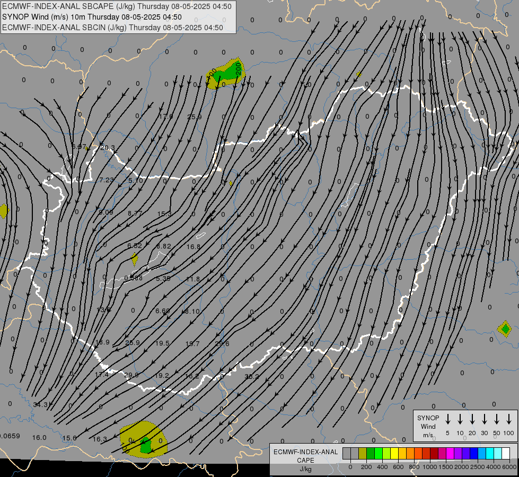The height and width of the screenshot is (477, 519).
Task: Click the map value 6.52
Action: [x=134, y=245]
